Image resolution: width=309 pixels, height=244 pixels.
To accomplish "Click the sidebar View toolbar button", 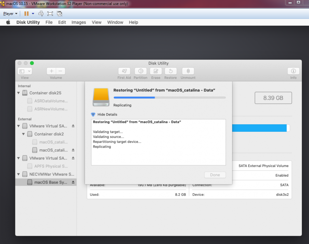I will click(25, 71).
